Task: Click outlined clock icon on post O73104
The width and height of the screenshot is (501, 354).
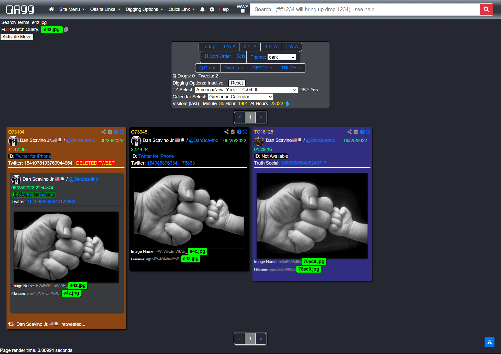Action: tap(122, 132)
